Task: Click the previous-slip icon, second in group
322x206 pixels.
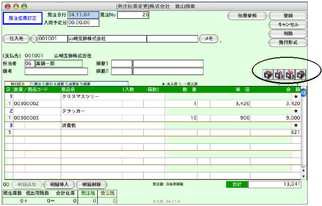Action: [x=279, y=75]
